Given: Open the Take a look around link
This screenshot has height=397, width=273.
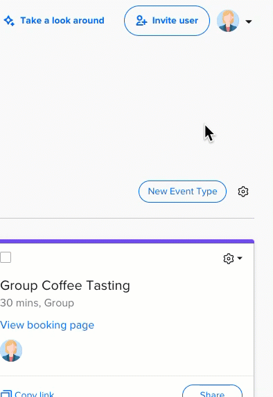Looking at the screenshot, I should (62, 21).
